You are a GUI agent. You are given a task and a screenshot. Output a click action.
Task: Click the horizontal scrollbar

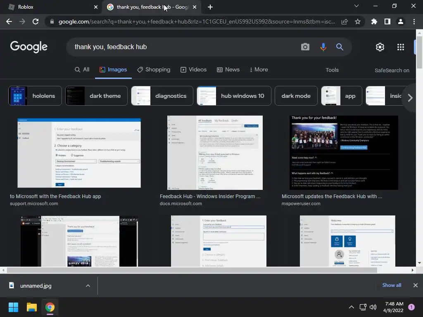coord(192,270)
